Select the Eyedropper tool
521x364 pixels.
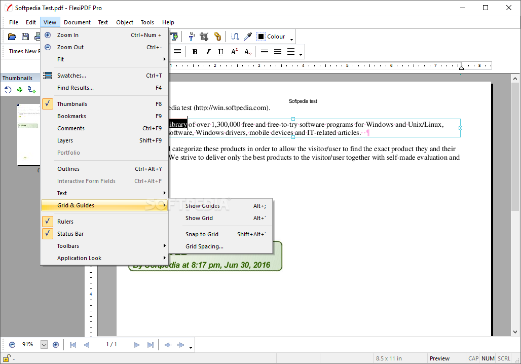click(x=248, y=37)
